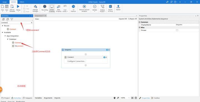Collapse the App Integration node
This screenshot has height=102, width=200.
(5, 36)
